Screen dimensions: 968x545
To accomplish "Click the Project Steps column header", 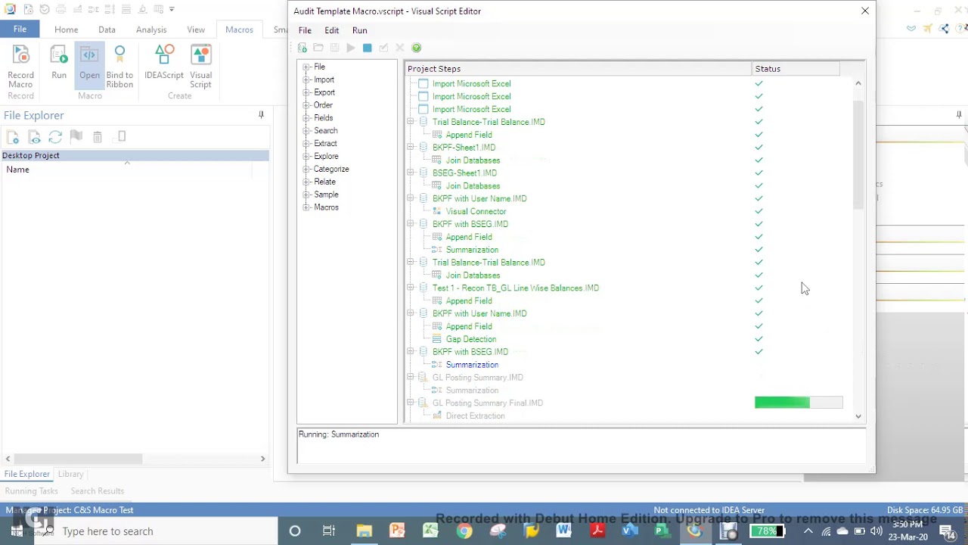I will (578, 69).
